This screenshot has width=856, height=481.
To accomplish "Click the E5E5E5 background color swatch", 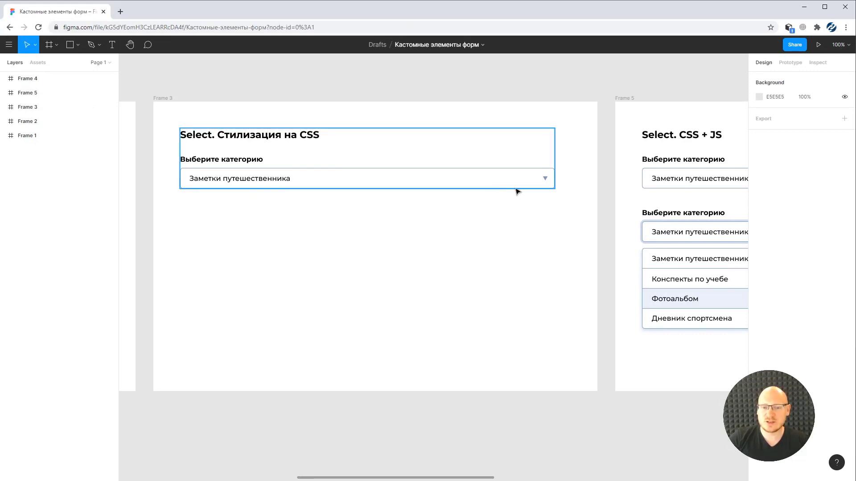I will click(759, 97).
